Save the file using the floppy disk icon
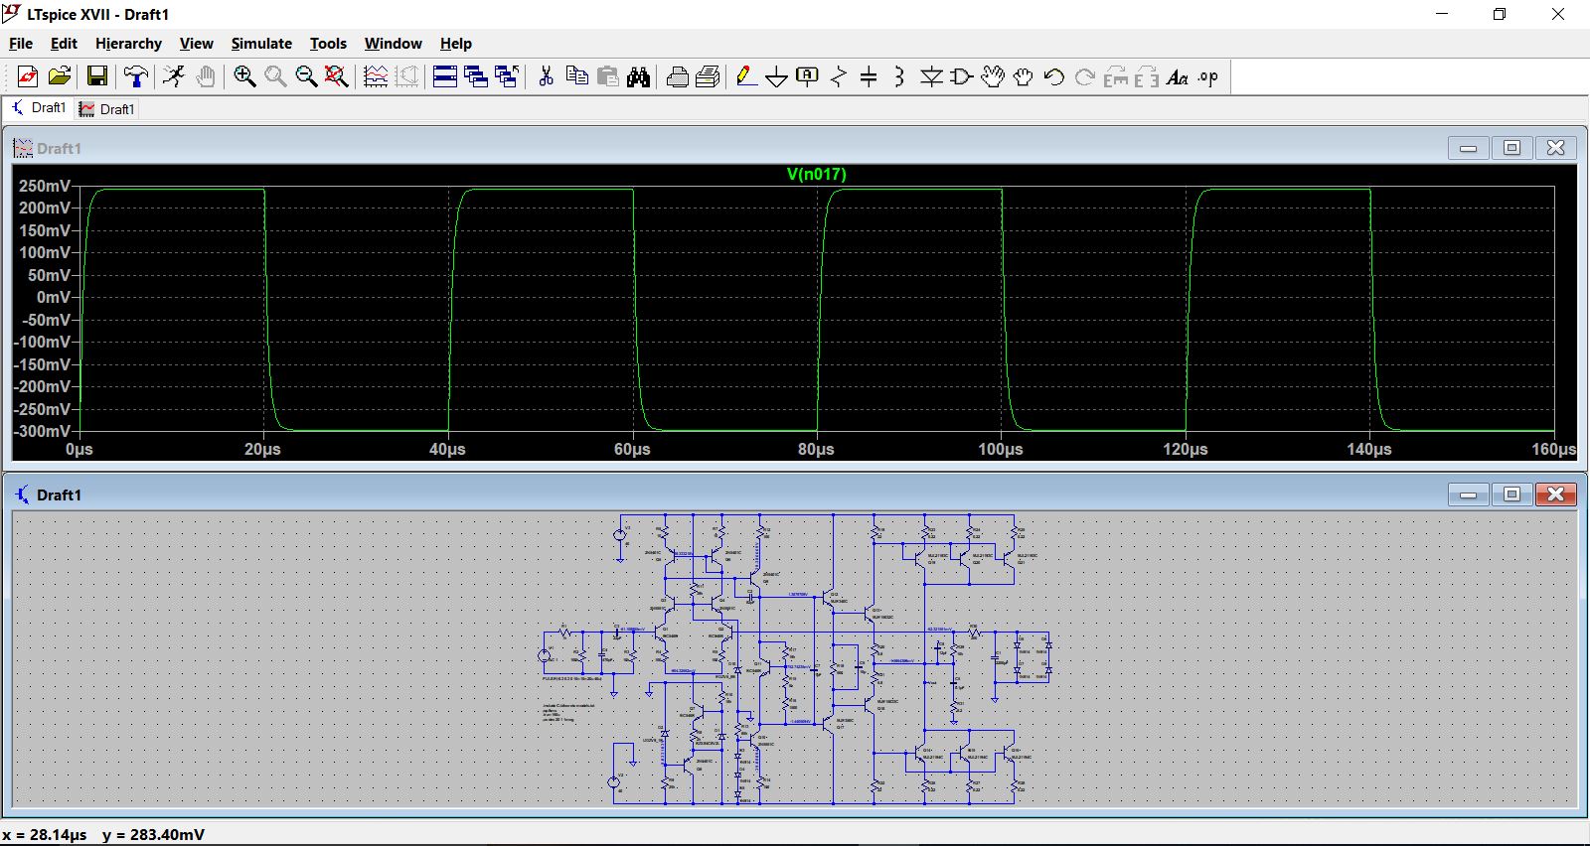This screenshot has width=1590, height=846. (x=96, y=76)
